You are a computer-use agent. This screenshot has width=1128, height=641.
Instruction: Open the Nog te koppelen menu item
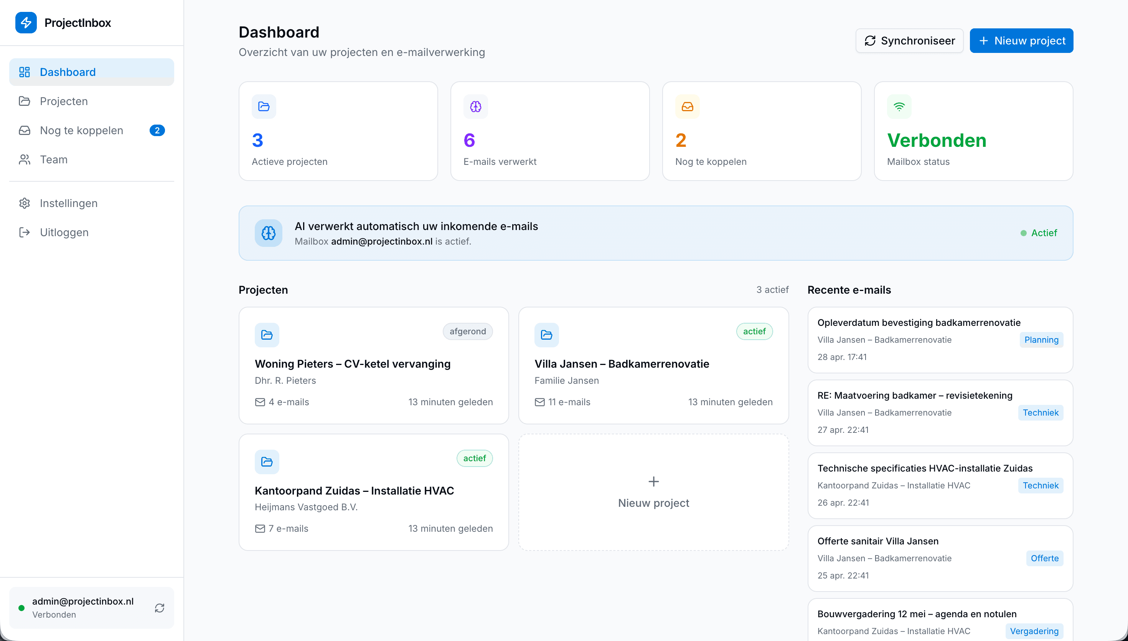pyautogui.click(x=81, y=130)
